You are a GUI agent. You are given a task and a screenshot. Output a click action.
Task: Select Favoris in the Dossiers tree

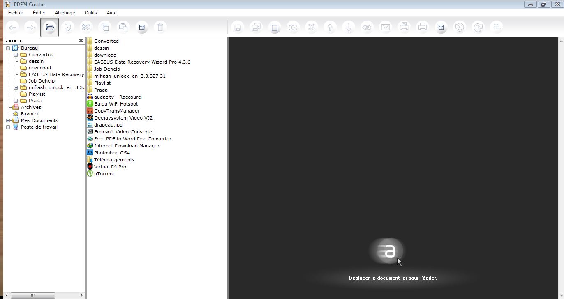pos(29,114)
